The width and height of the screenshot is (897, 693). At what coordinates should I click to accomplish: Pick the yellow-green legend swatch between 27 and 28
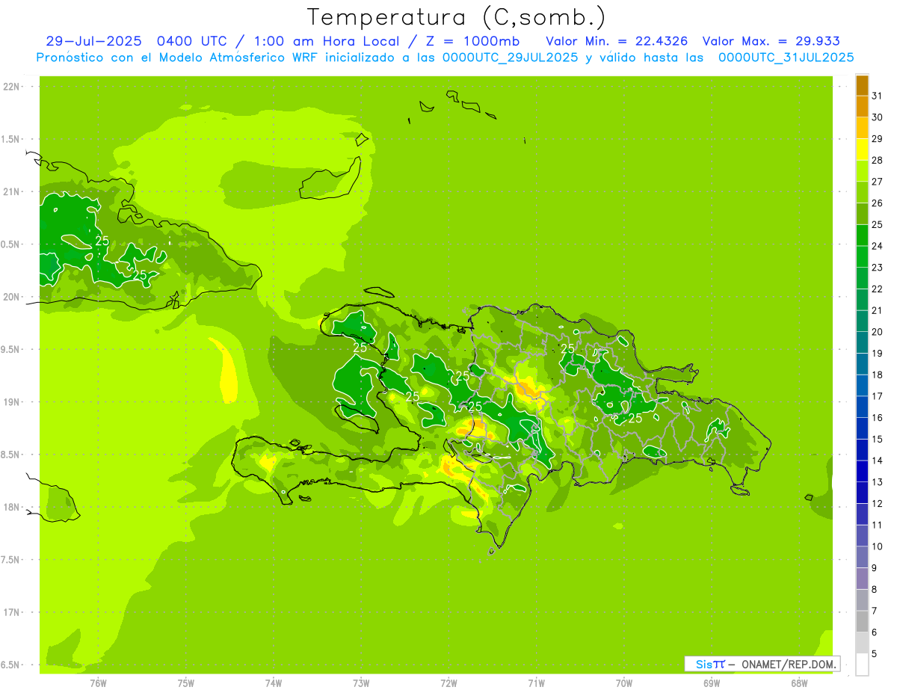pos(862,171)
